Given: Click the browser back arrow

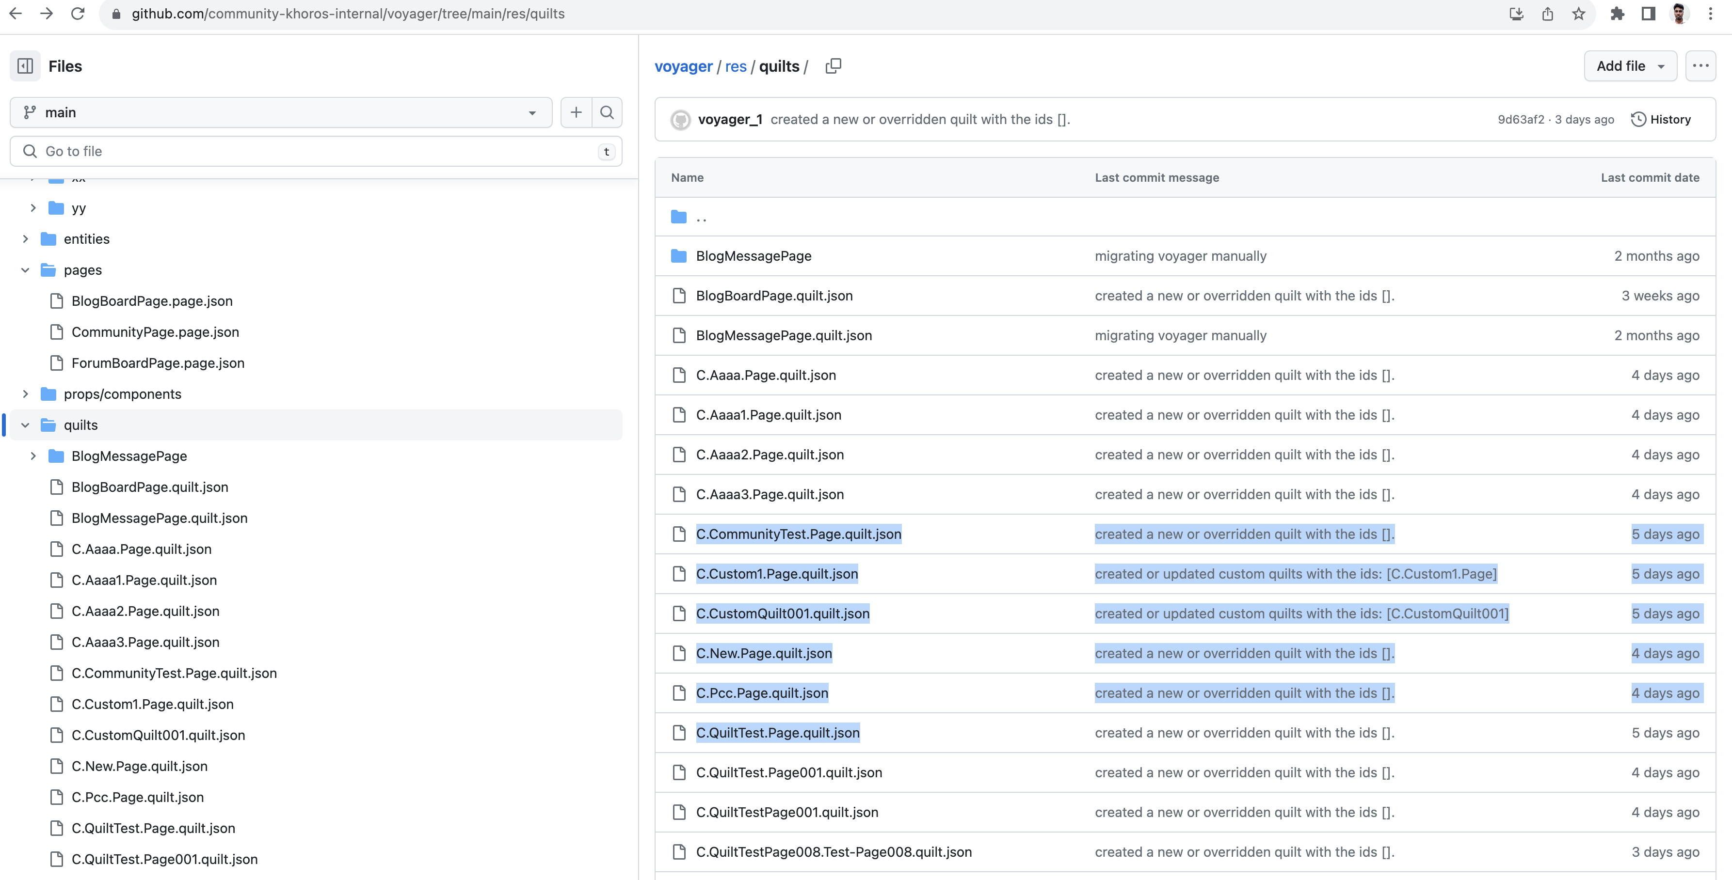Looking at the screenshot, I should (16, 14).
